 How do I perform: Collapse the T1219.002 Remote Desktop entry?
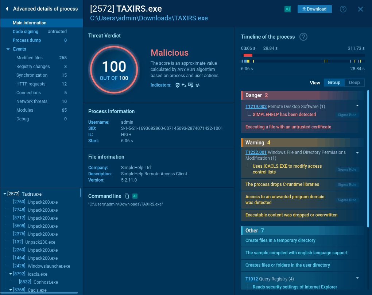tap(357, 105)
